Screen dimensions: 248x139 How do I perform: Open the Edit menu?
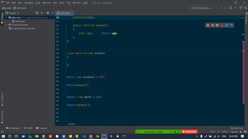point(14,3)
